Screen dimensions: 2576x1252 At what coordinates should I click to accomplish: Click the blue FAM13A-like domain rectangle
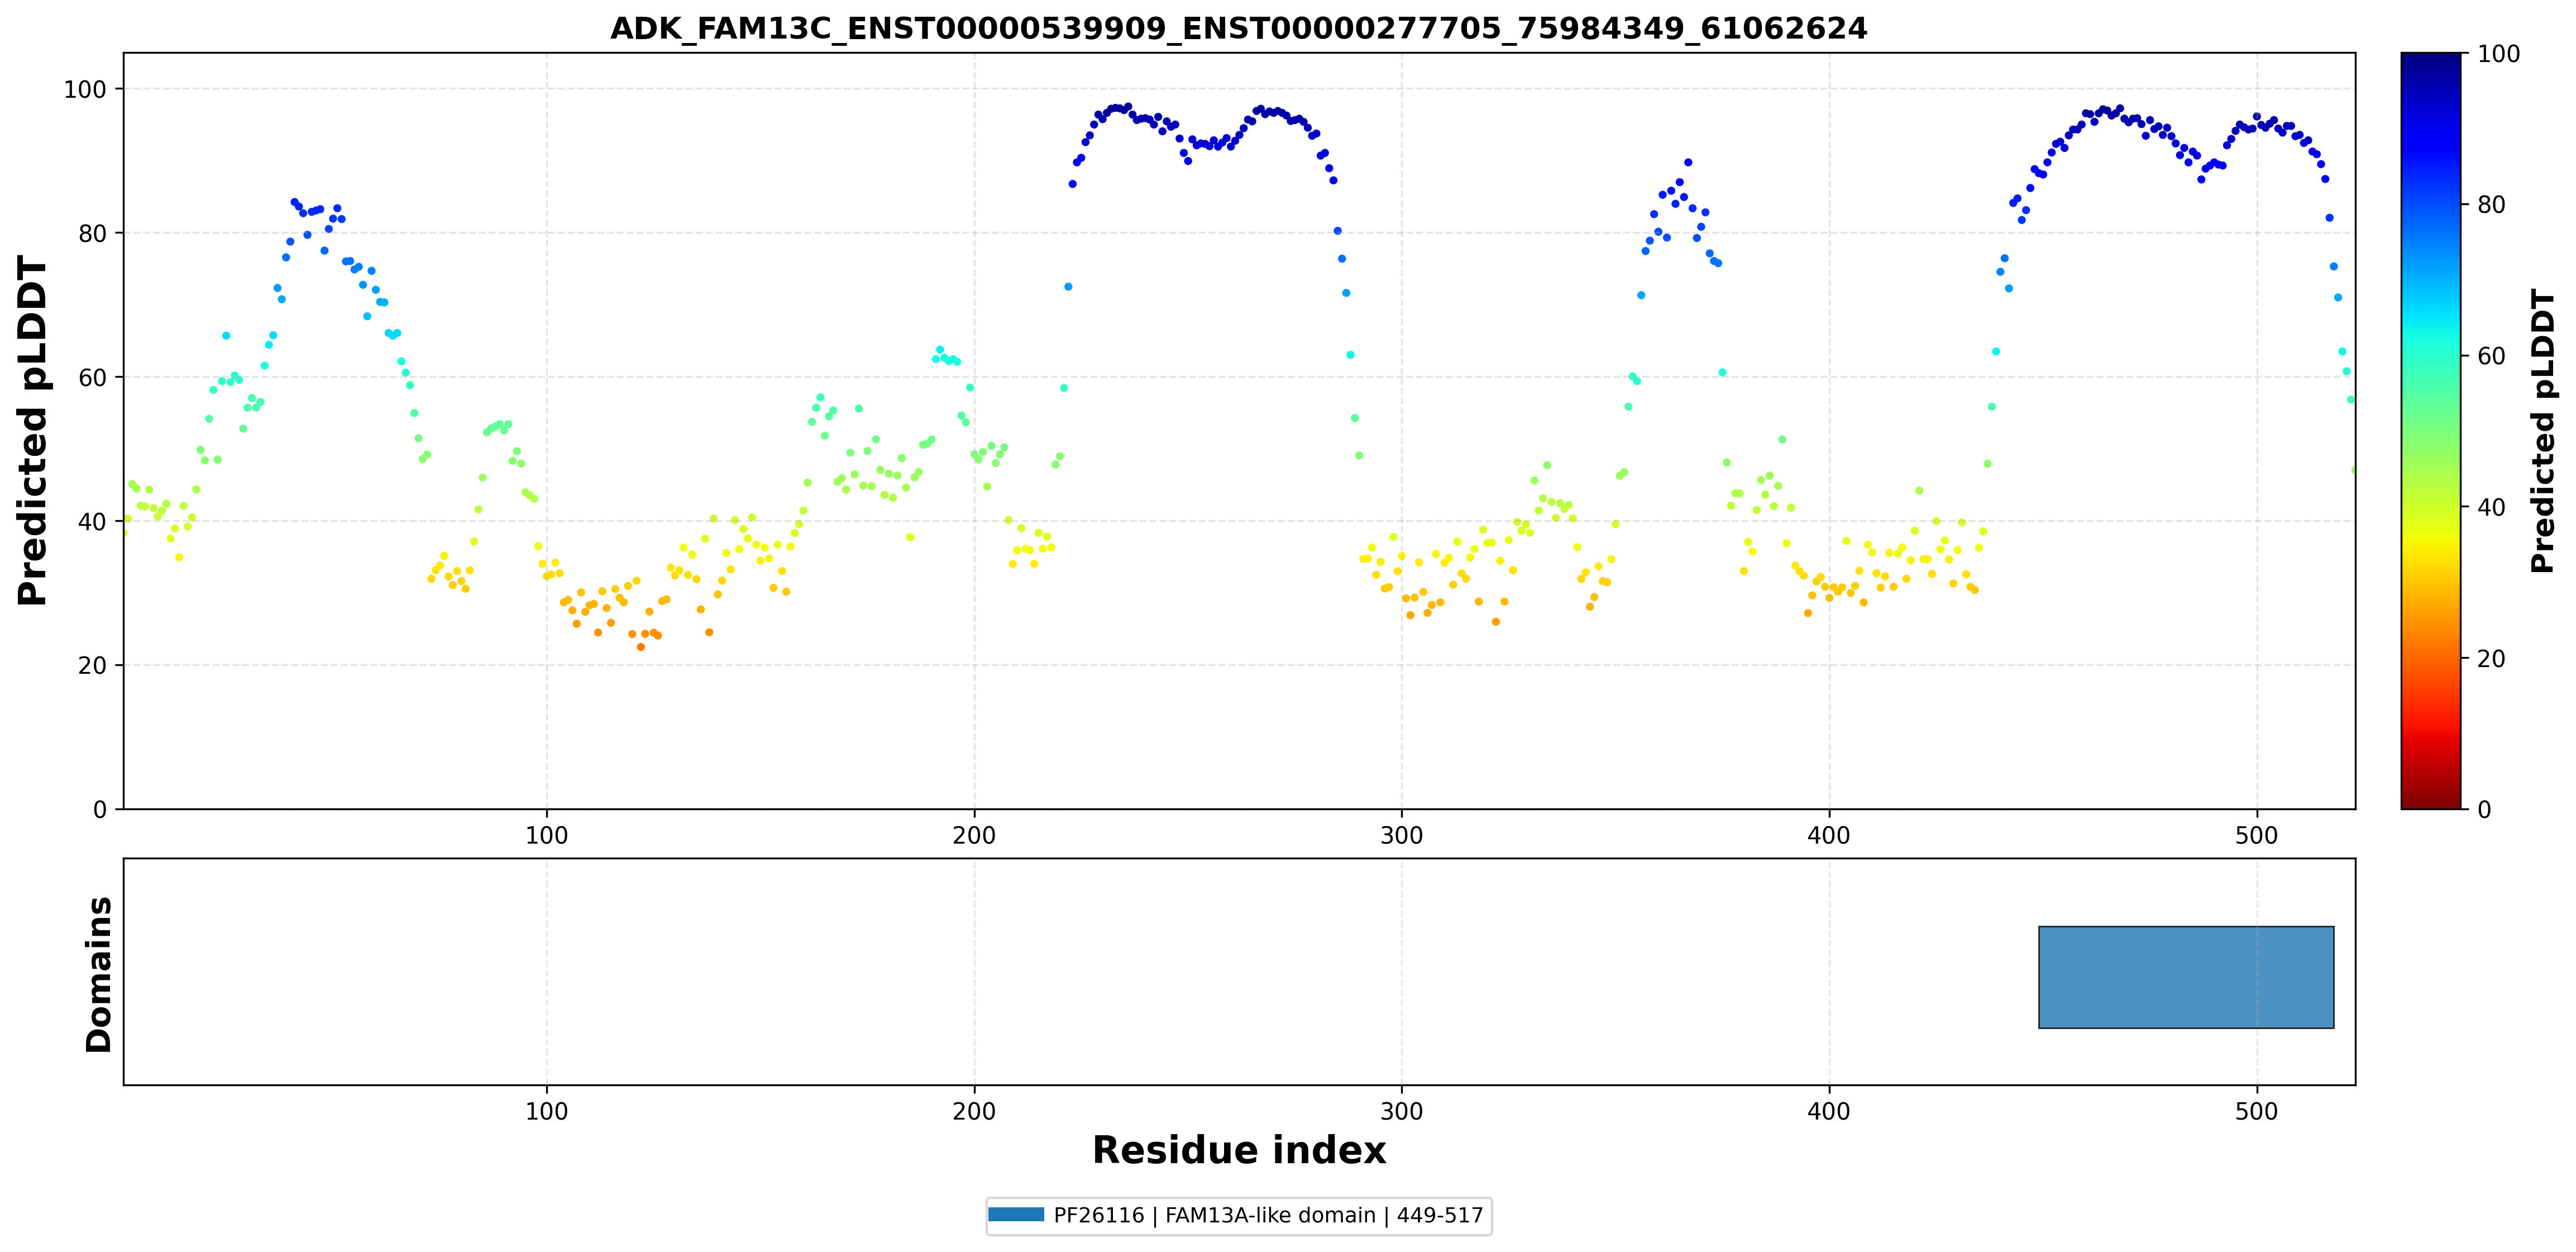tap(2186, 977)
